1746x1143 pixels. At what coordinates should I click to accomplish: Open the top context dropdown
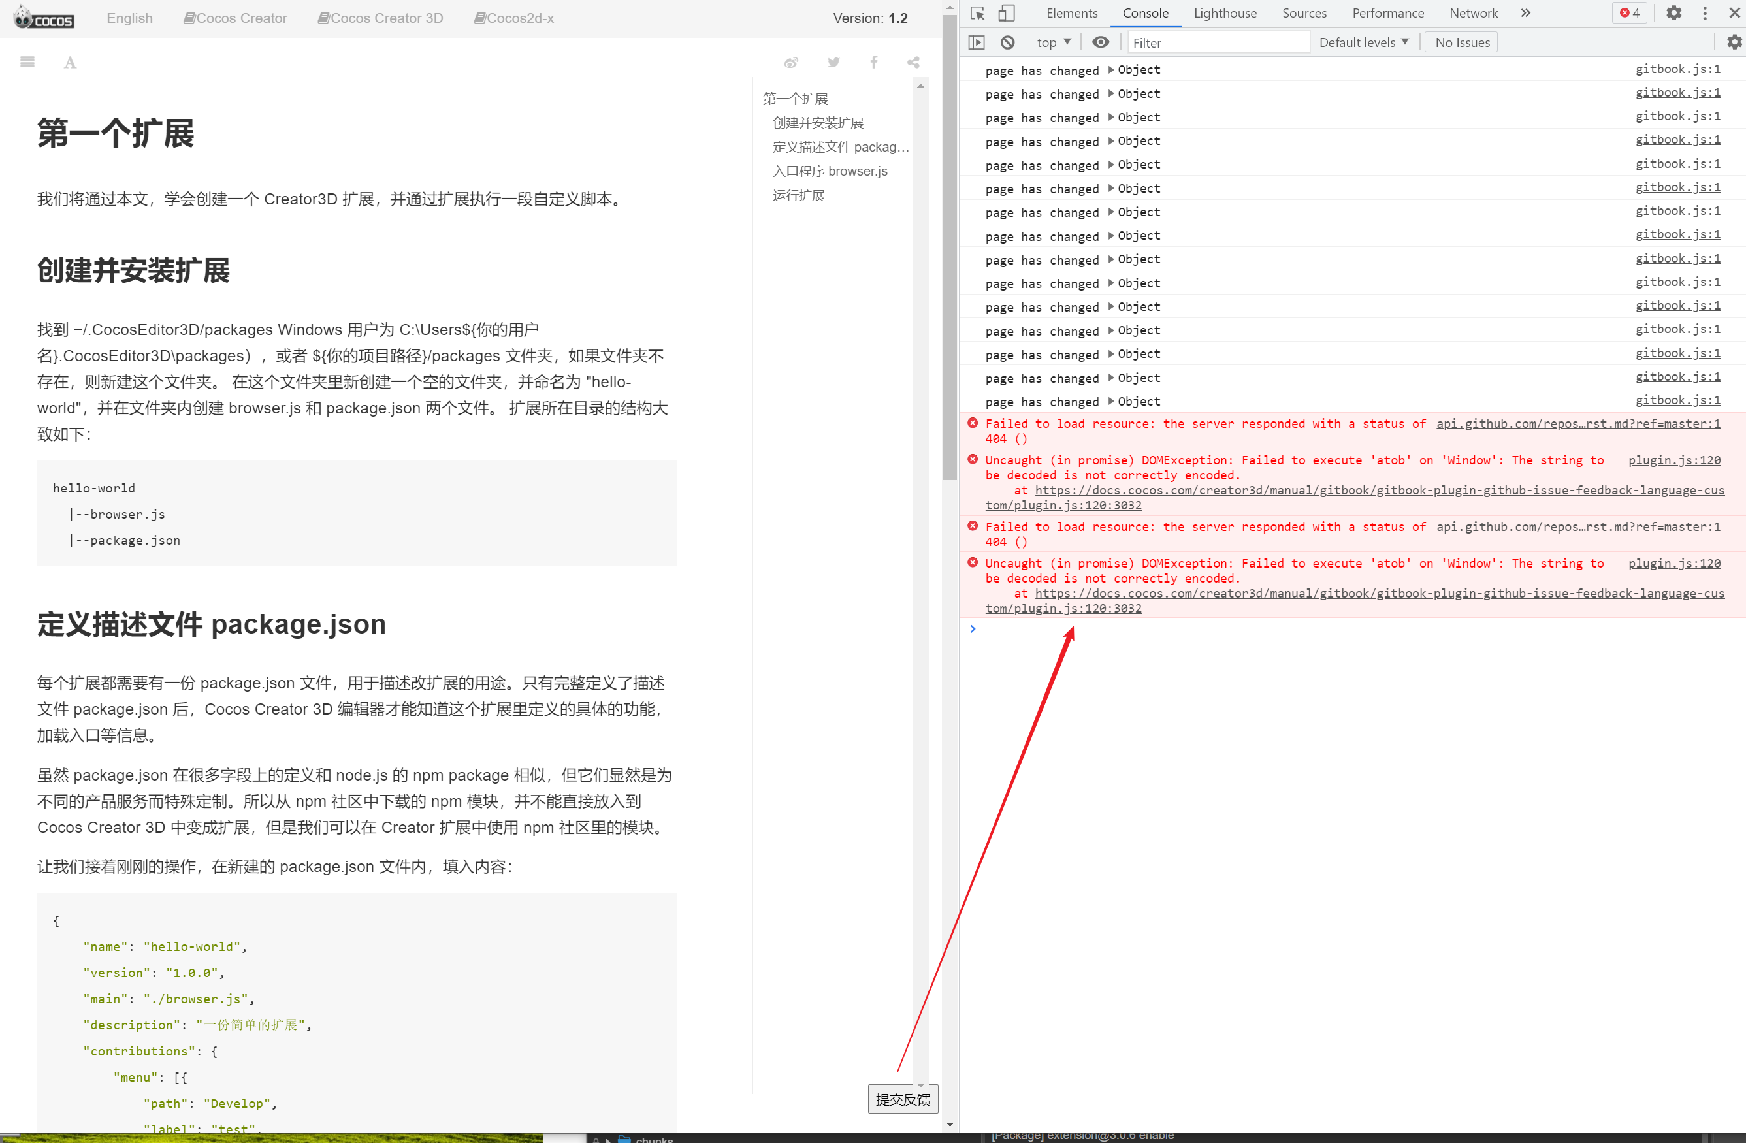tap(1054, 42)
